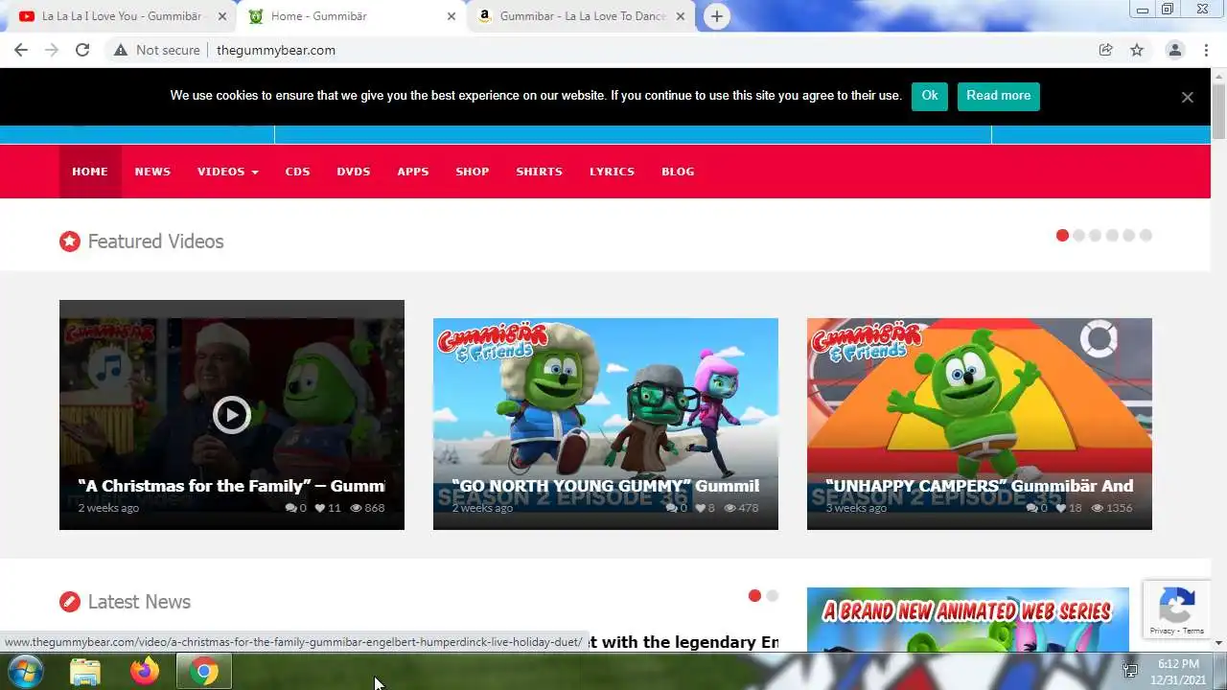
Task: Select the Home - Gummibär tab
Action: [352, 16]
